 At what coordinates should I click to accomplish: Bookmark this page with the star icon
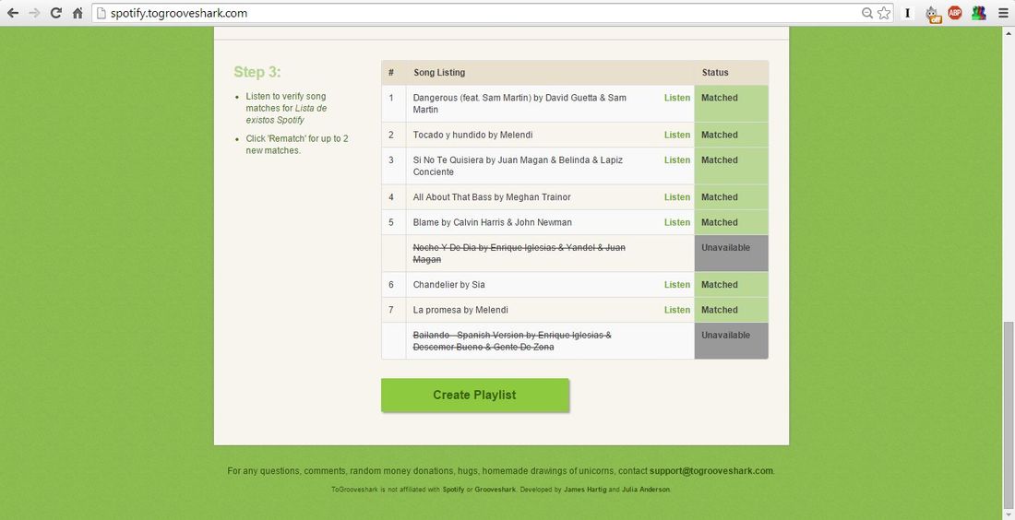click(884, 13)
